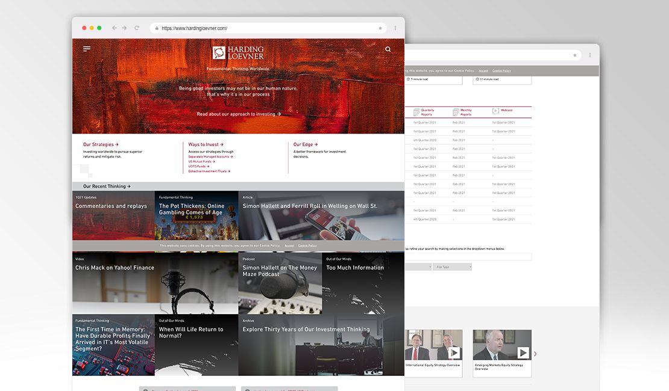Open Separately Managed Accounts link
The width and height of the screenshot is (669, 391).
[210, 157]
